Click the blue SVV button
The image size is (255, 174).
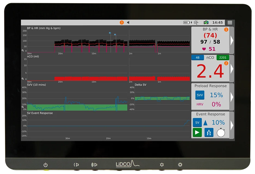point(200,95)
